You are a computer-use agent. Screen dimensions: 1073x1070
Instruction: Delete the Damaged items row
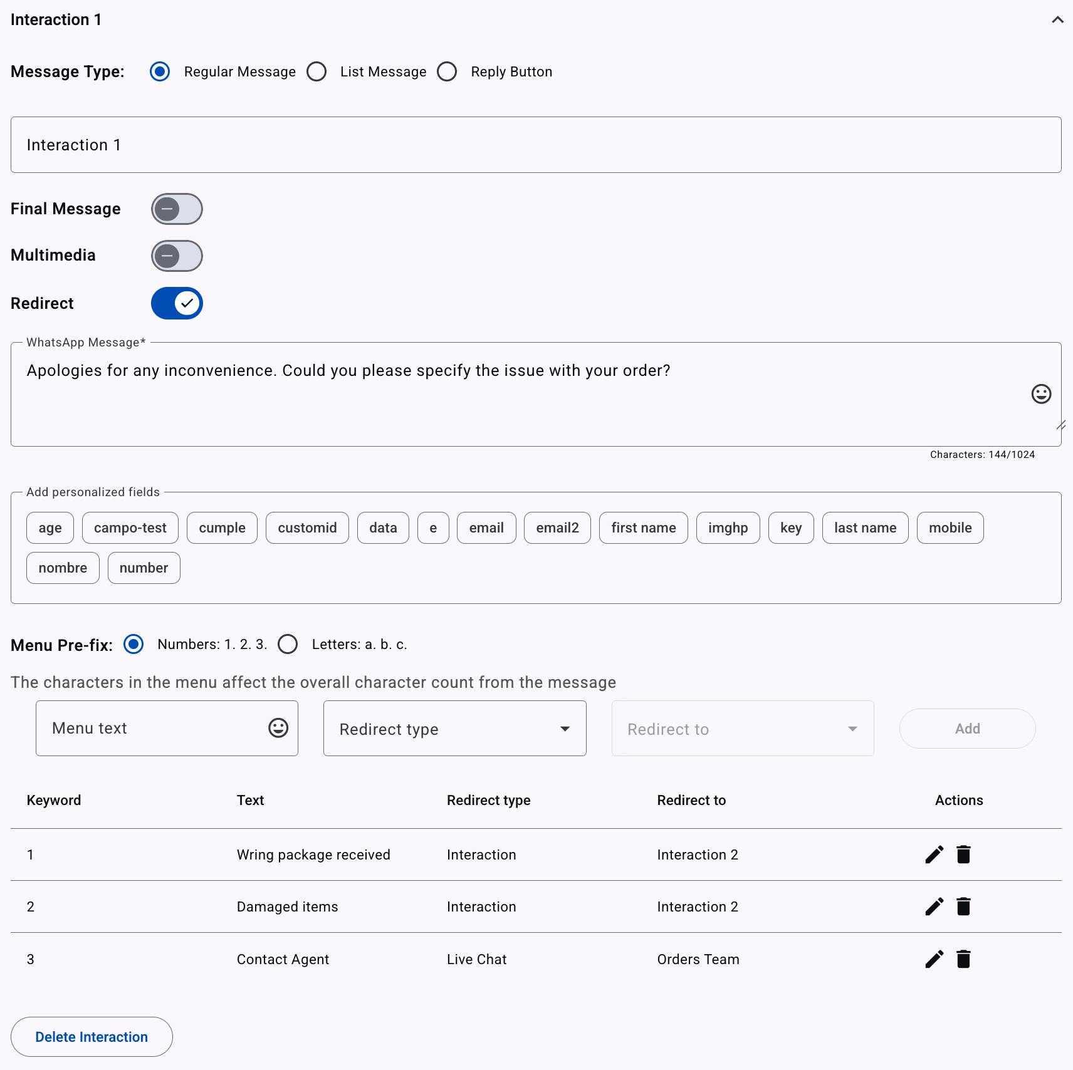pos(963,906)
